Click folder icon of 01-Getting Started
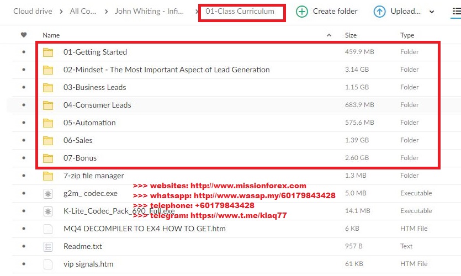The width and height of the screenshot is (461, 276). [48, 52]
